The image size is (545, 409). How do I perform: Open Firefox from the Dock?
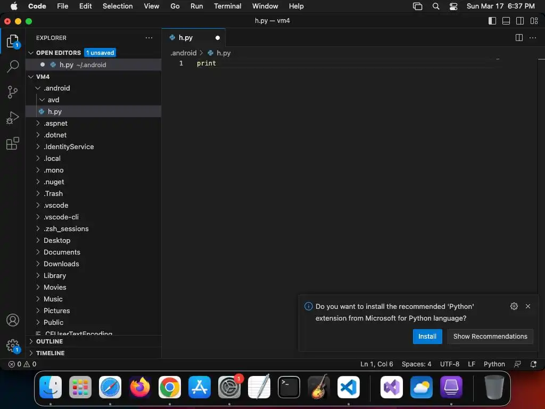(140, 387)
